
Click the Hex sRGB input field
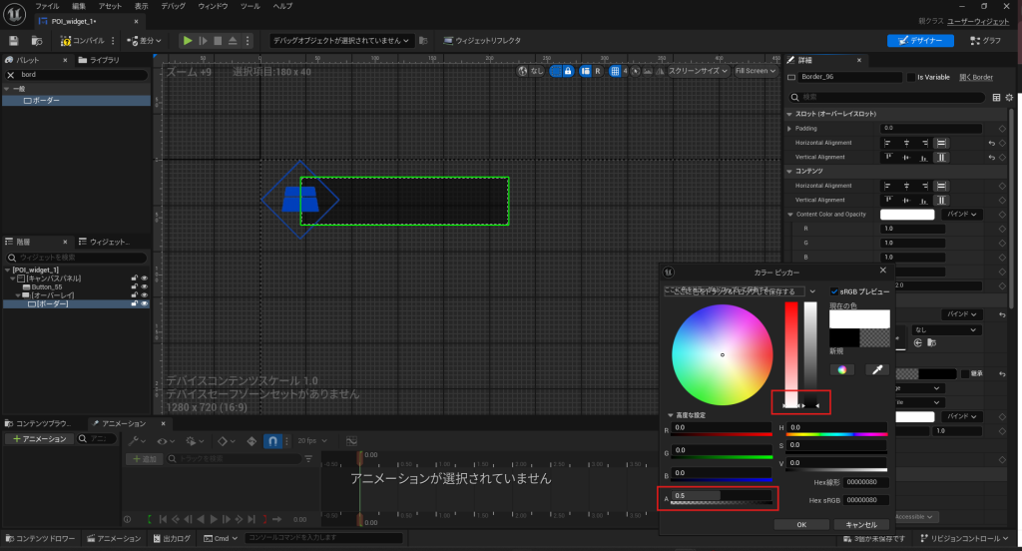pyautogui.click(x=865, y=499)
